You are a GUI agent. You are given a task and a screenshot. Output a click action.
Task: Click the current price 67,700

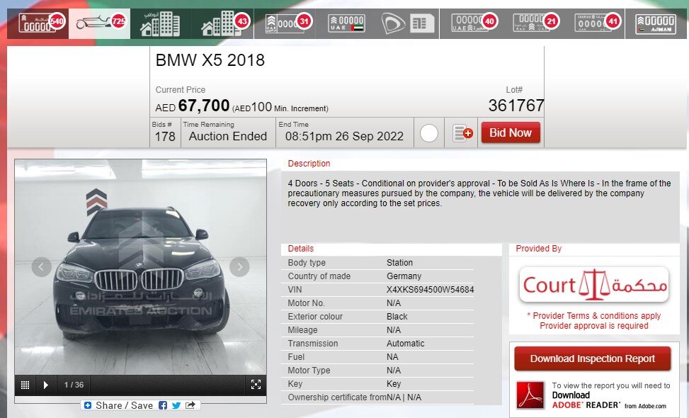pyautogui.click(x=204, y=106)
